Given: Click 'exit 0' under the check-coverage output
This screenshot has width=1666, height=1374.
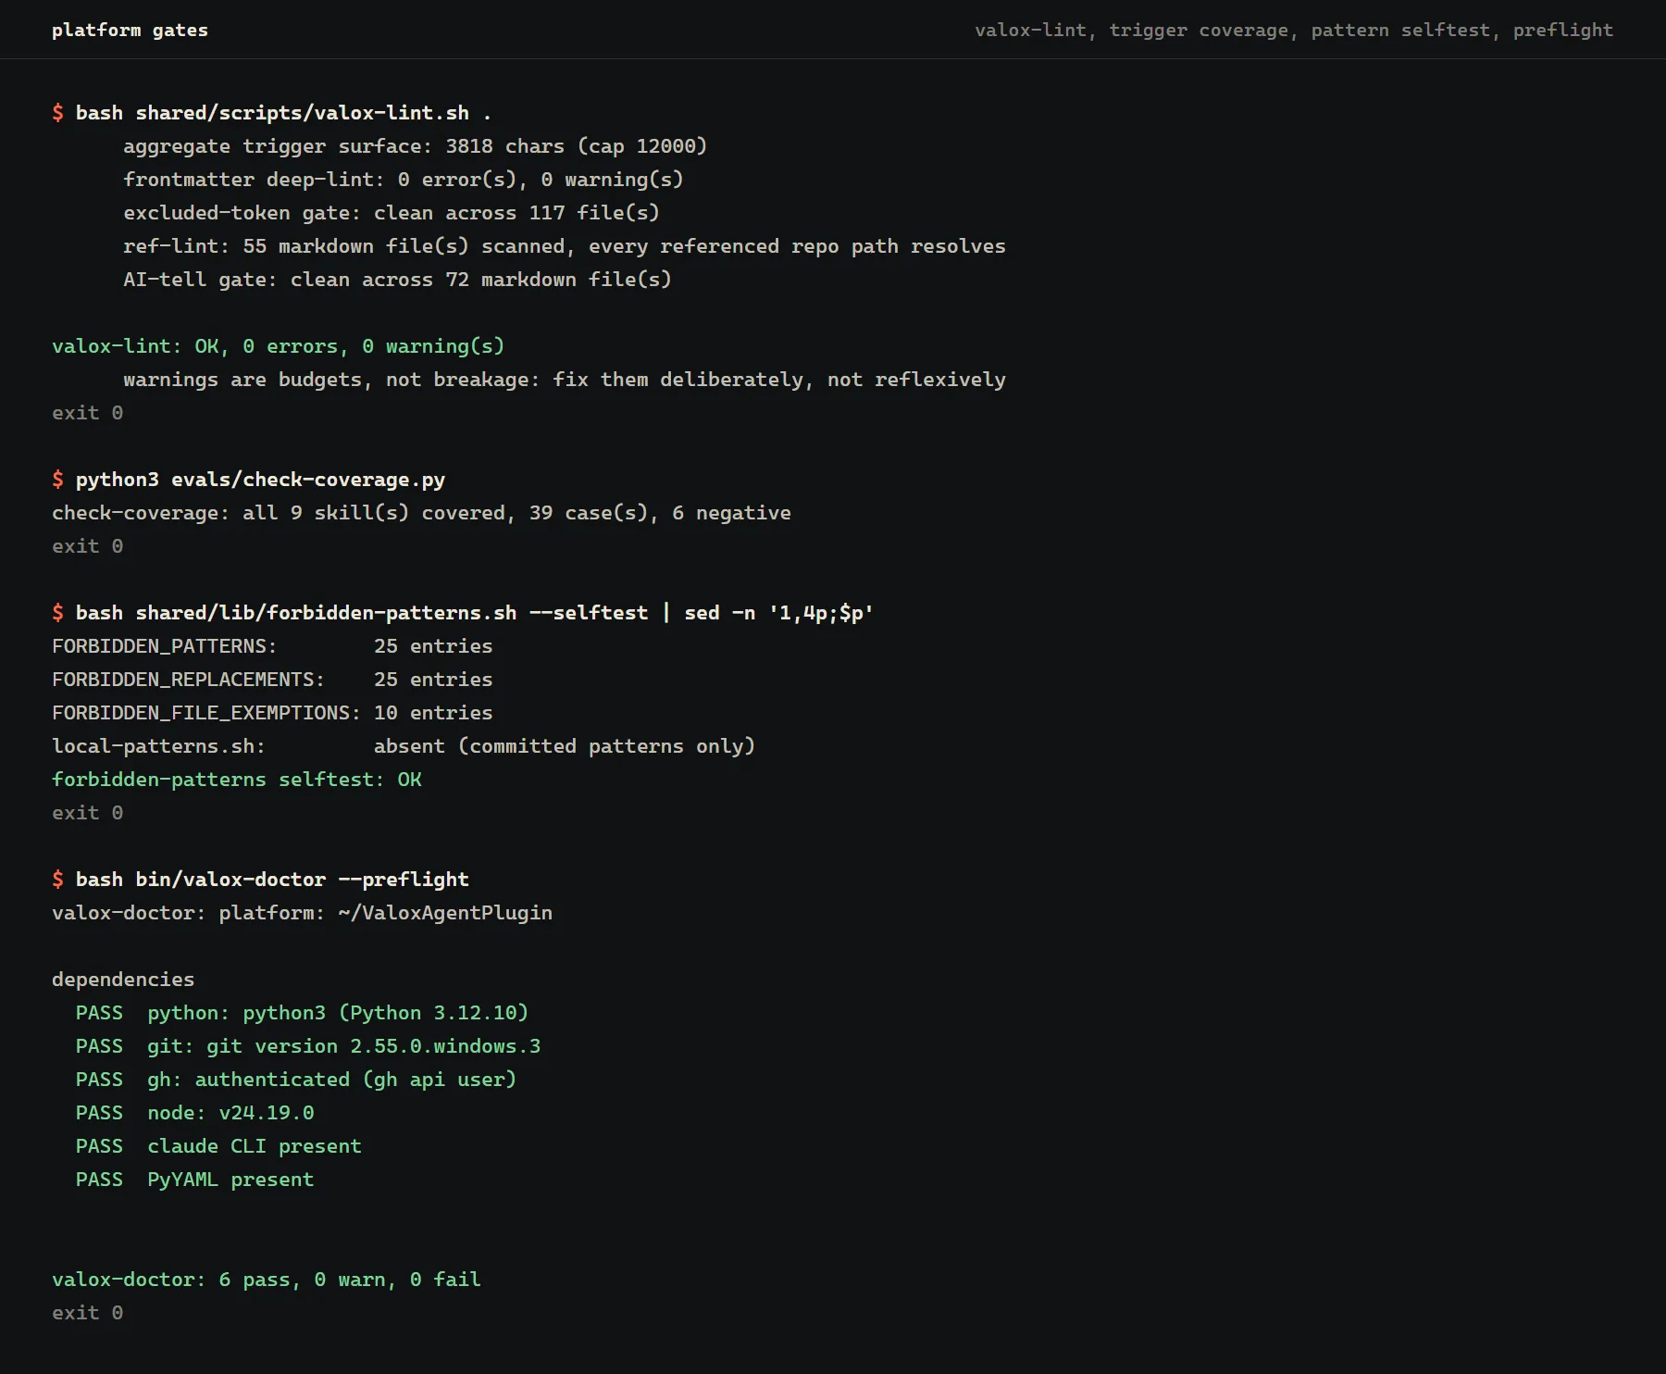Looking at the screenshot, I should coord(88,546).
